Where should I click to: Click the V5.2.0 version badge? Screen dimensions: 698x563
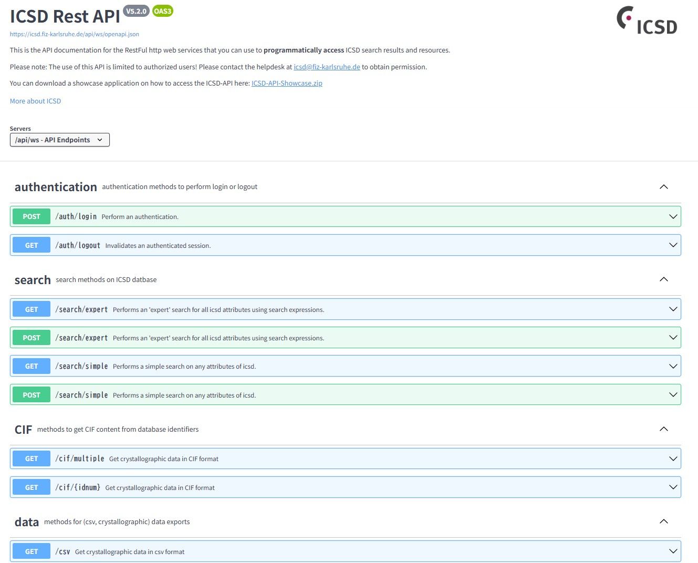coord(136,11)
